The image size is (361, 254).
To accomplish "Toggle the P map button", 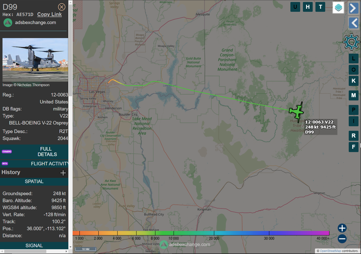I will (353, 110).
